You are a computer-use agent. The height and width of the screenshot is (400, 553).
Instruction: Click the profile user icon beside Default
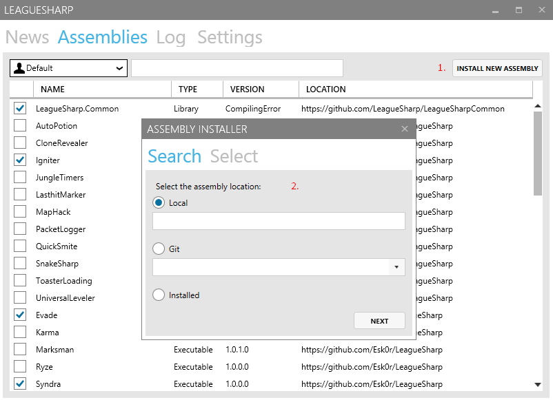click(19, 68)
